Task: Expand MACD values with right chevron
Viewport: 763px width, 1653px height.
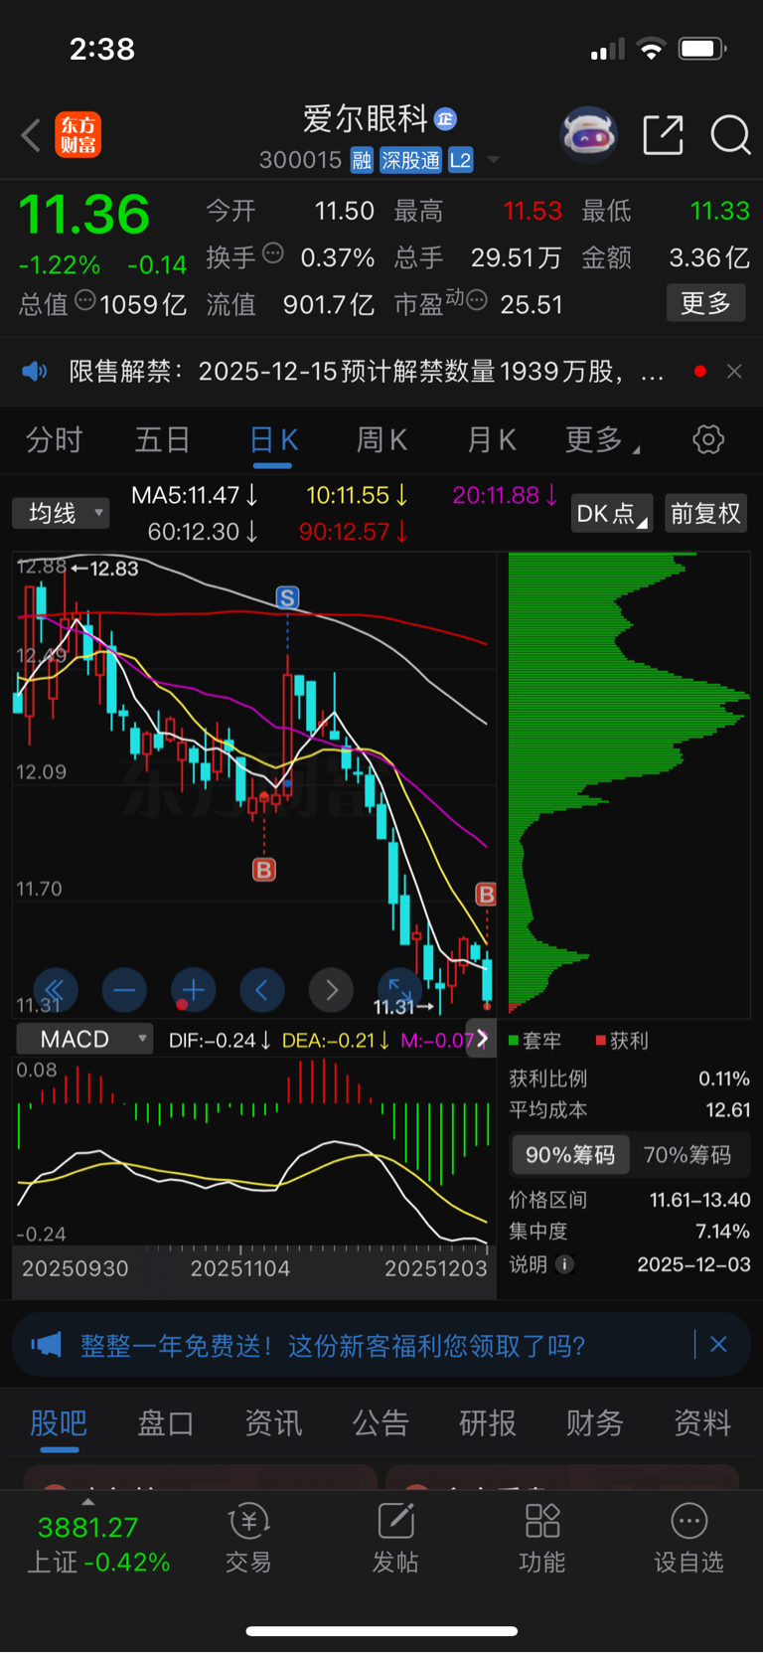Action: pyautogui.click(x=483, y=1039)
